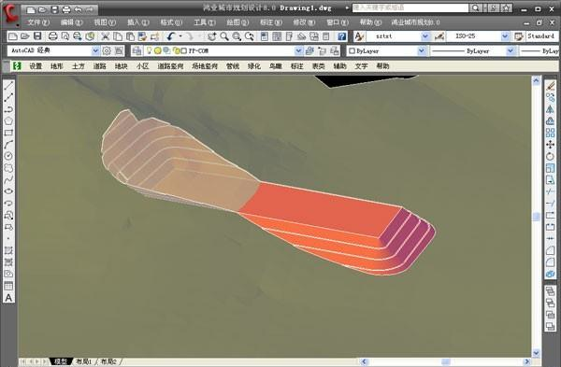Click the Zoom realtime magnifier icon
The height and width of the screenshot is (367, 561).
pyautogui.click(x=224, y=36)
